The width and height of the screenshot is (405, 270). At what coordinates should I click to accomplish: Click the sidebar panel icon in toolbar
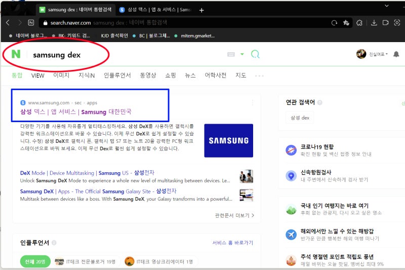tap(385, 23)
